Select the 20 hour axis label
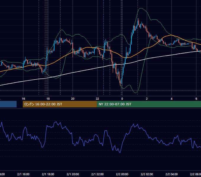201x177 pixels. pyautogui.click(x=73, y=99)
